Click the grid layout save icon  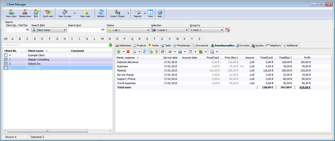point(212,51)
